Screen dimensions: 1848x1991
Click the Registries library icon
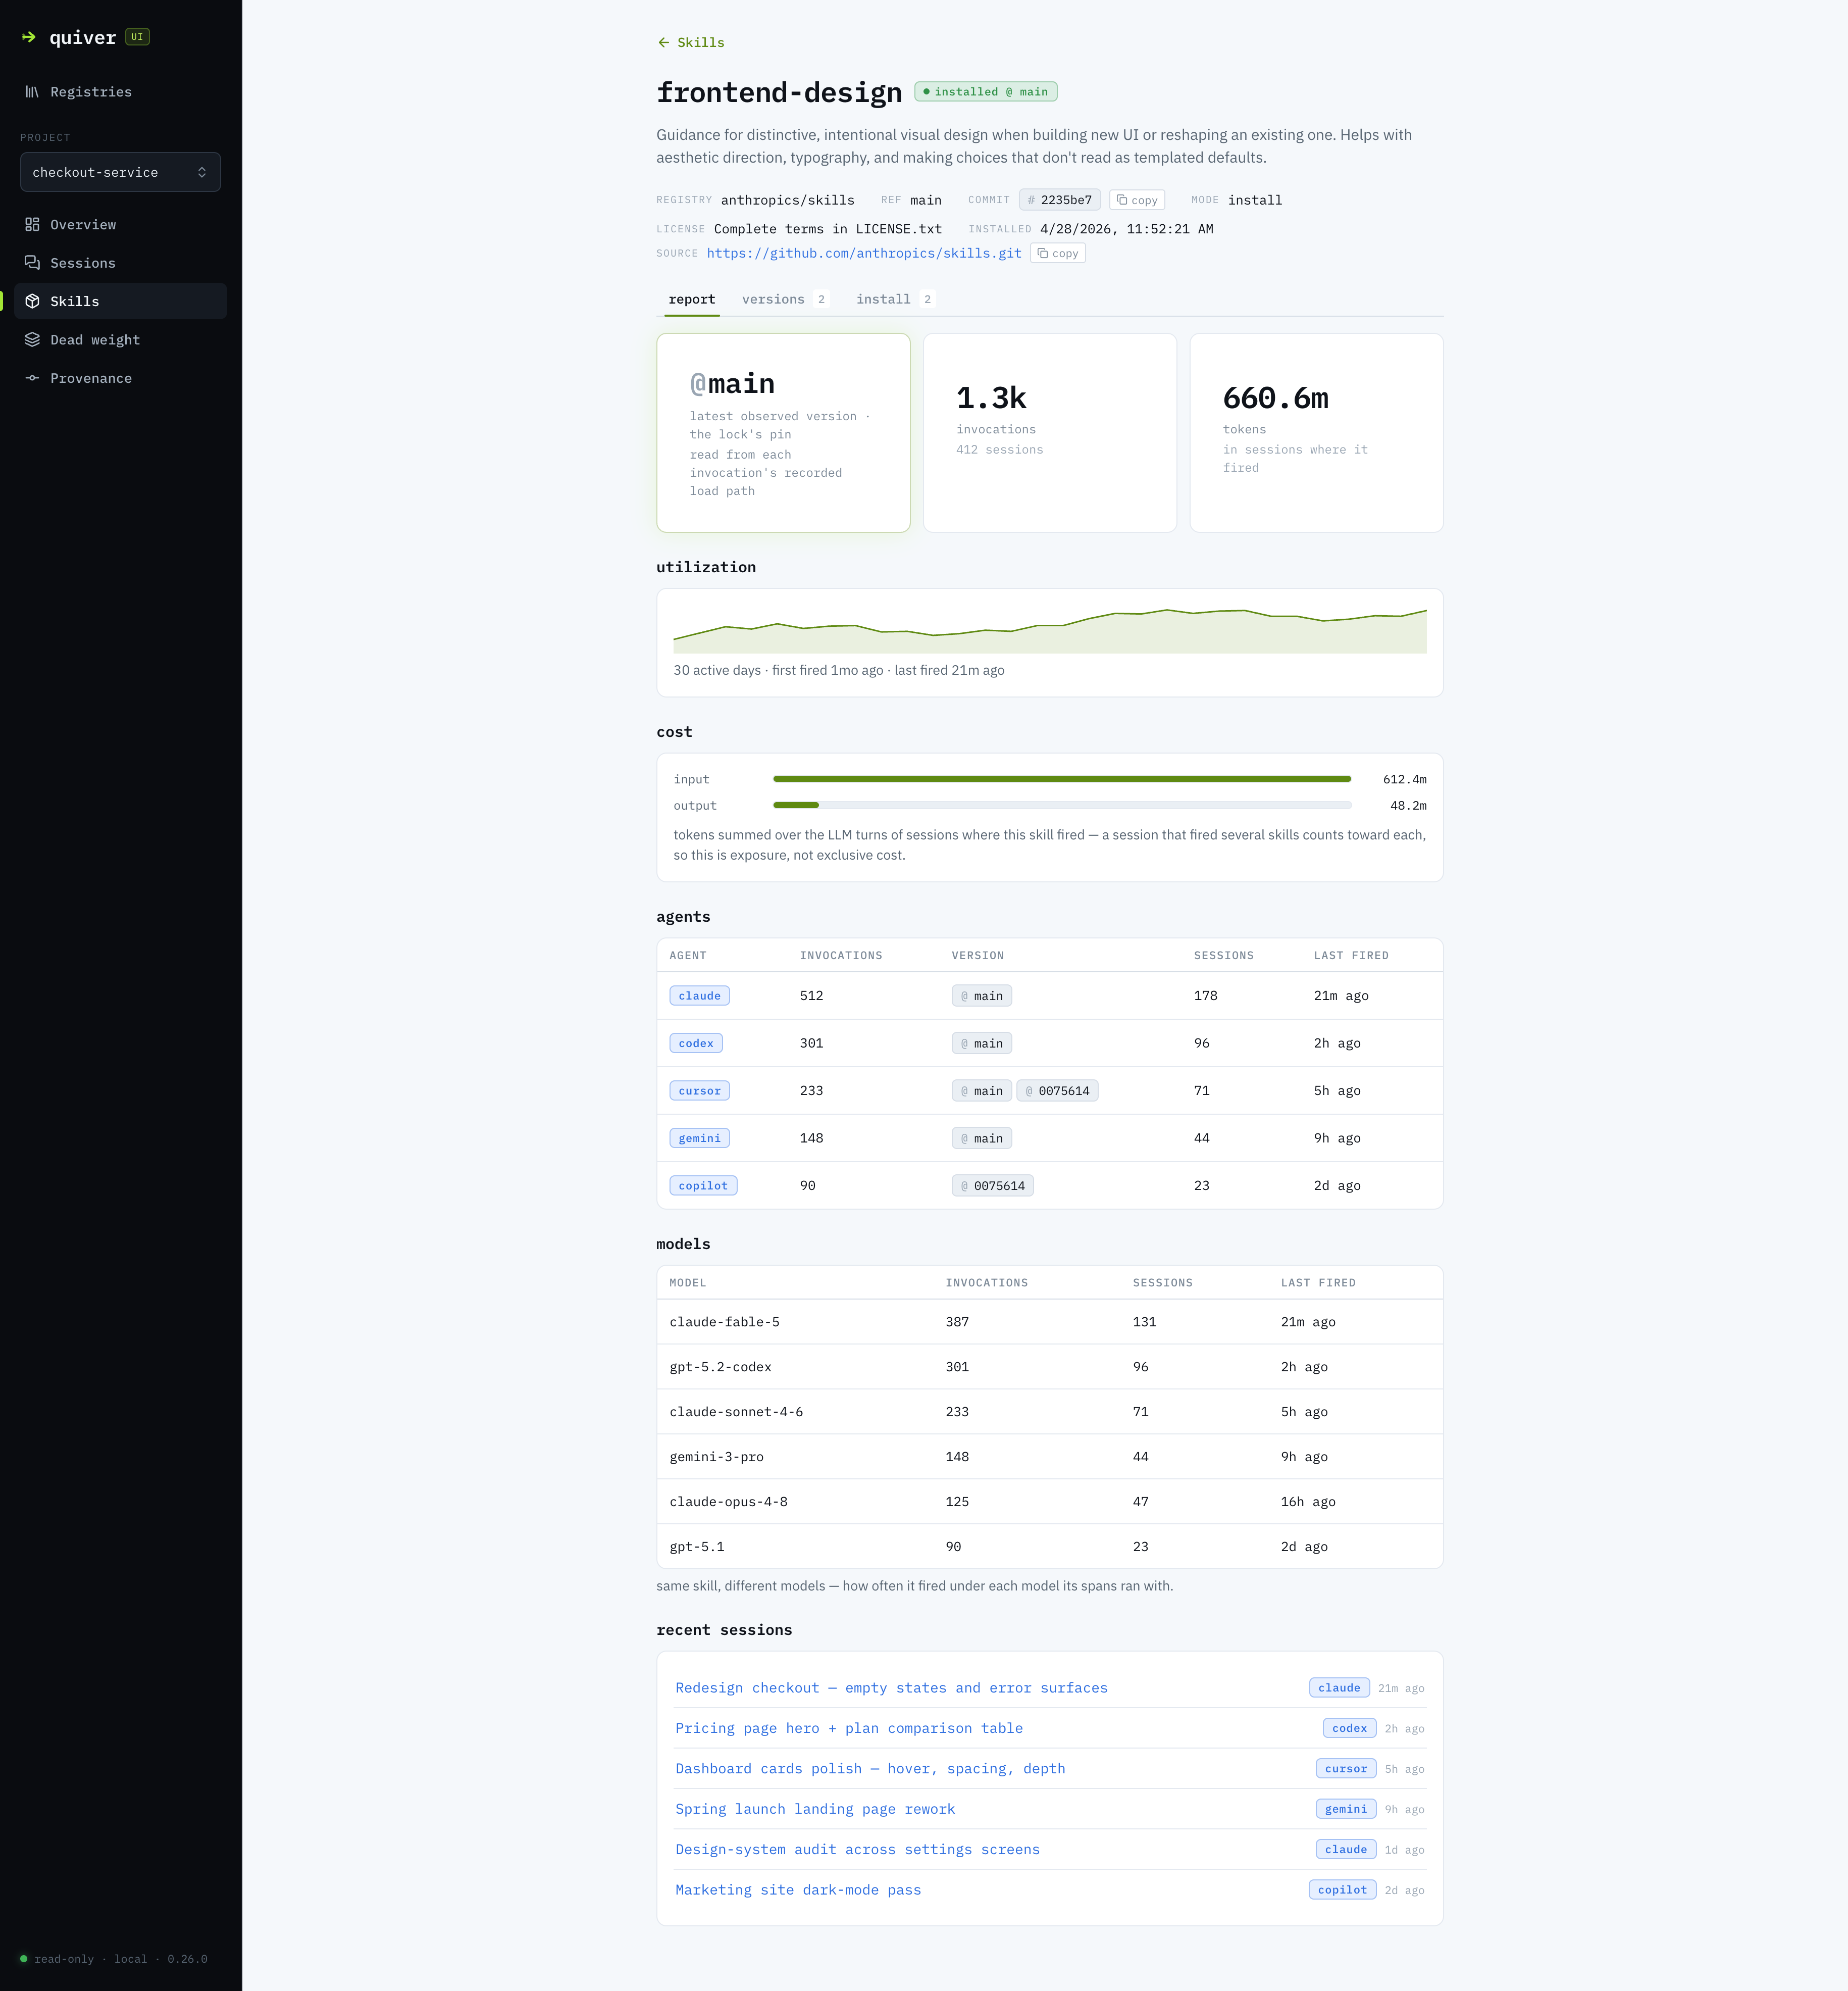click(32, 92)
